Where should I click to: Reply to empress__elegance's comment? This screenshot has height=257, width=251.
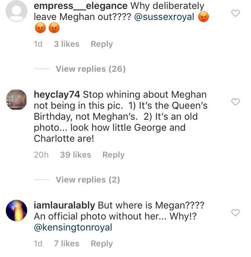pyautogui.click(x=102, y=44)
